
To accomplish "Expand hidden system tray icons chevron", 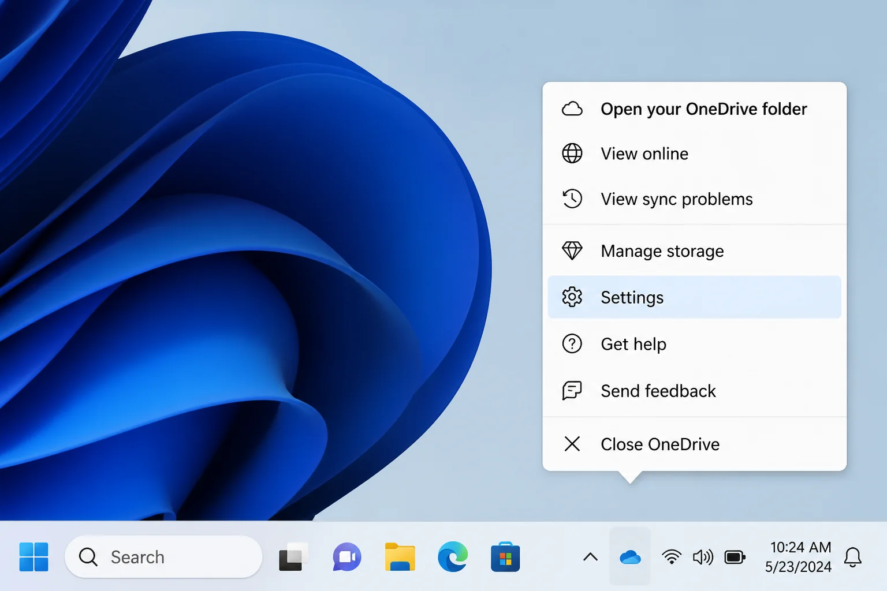I will point(590,557).
